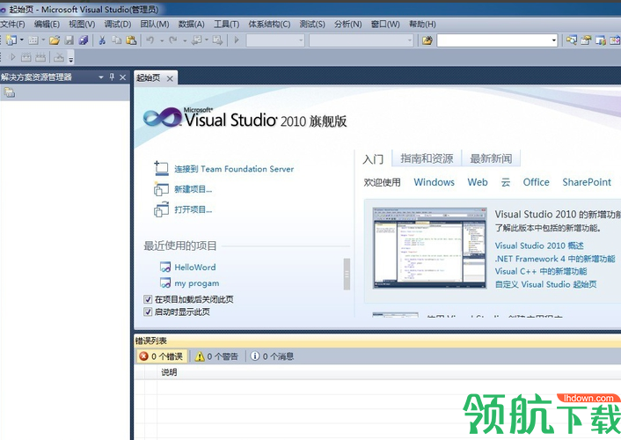The image size is (621, 440).
Task: Click the Paste clipboard icon
Action: pos(131,40)
